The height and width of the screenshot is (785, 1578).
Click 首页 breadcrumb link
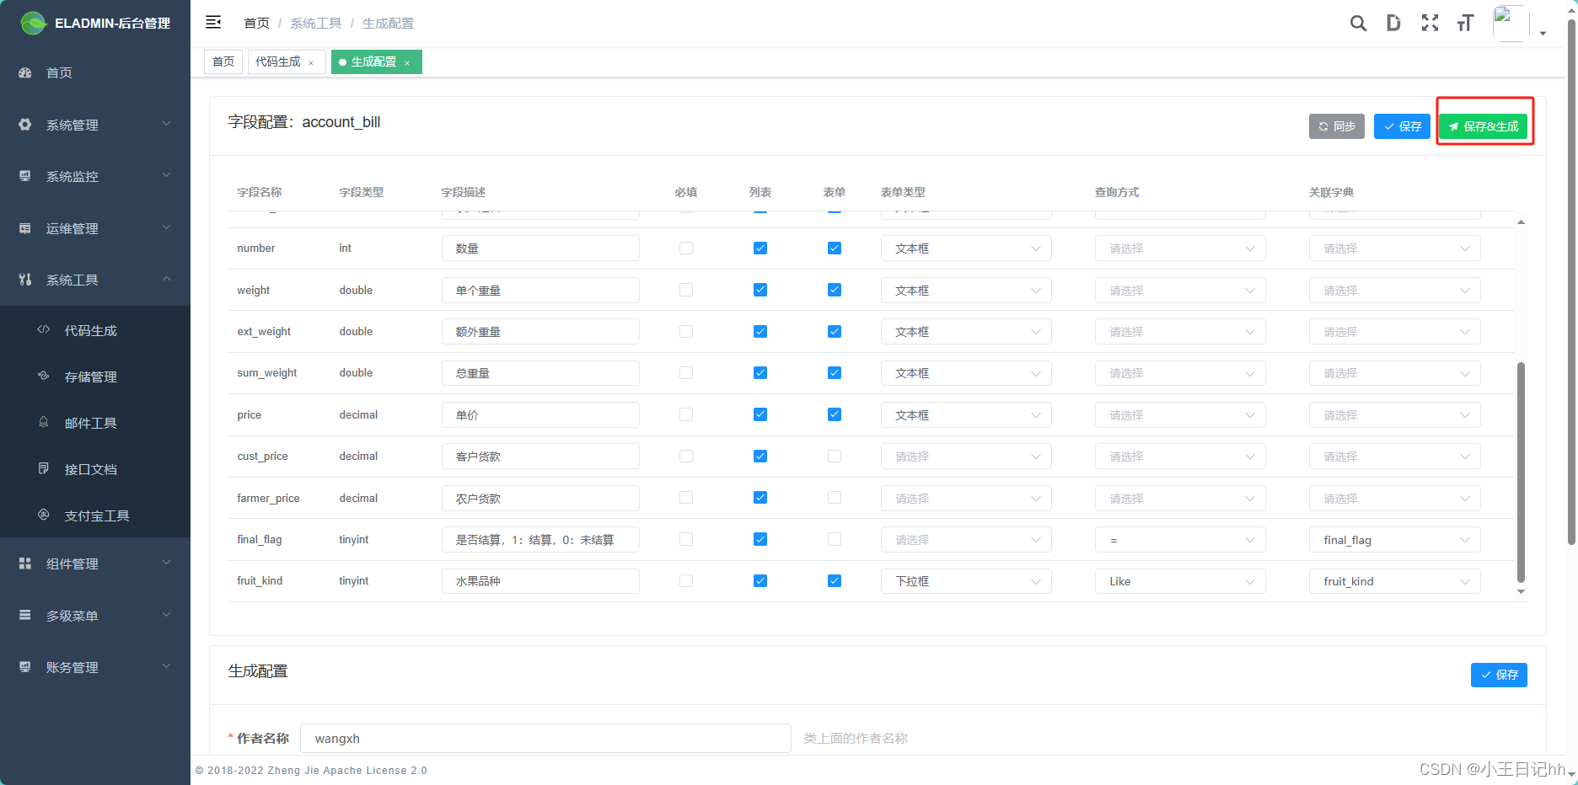(256, 24)
